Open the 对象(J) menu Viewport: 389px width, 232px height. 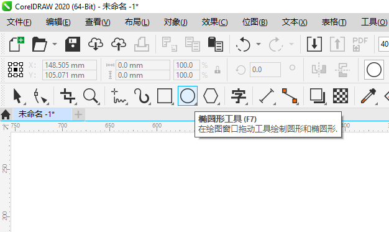click(176, 22)
